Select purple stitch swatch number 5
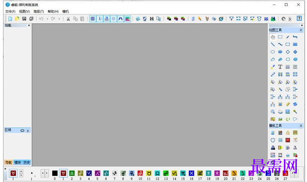307x182 pixels. pos(98,173)
